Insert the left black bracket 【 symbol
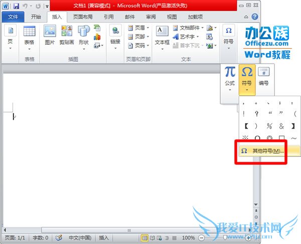Screen dimensions: 301x244 click(246, 126)
